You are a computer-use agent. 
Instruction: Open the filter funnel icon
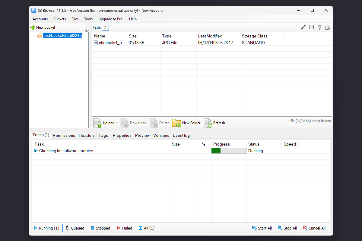coord(320,27)
